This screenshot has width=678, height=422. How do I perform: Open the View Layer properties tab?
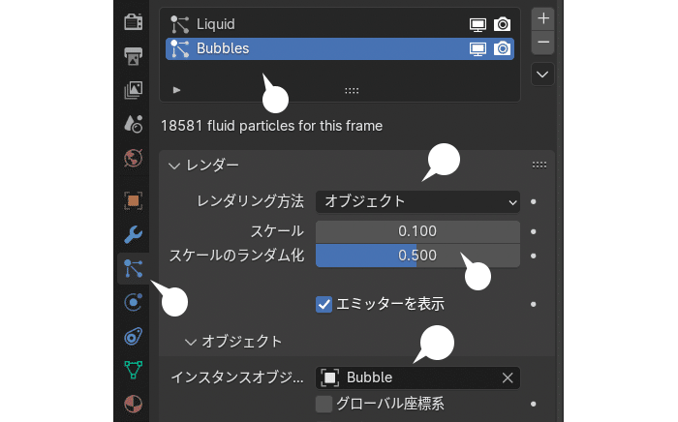pyautogui.click(x=134, y=90)
